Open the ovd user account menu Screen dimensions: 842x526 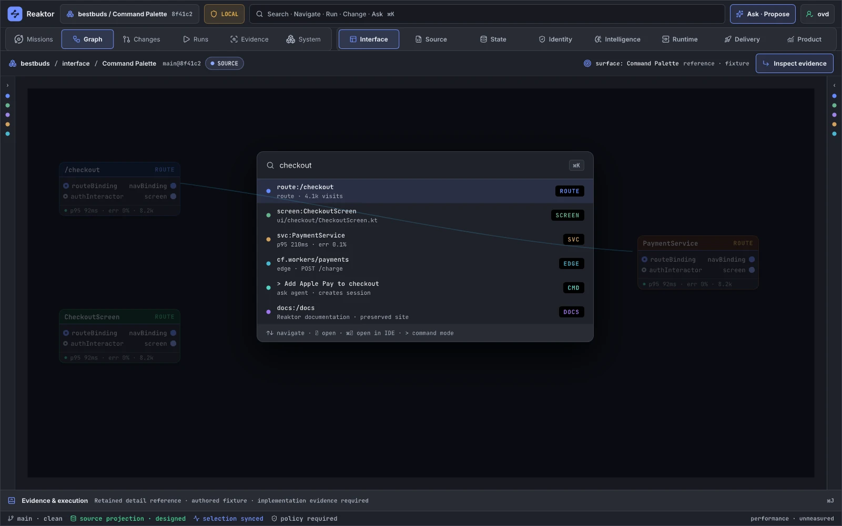pos(817,14)
